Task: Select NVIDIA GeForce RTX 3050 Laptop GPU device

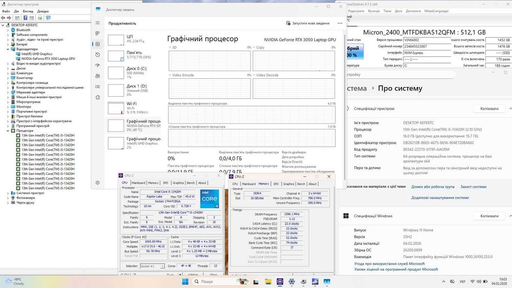Action: [x=48, y=59]
